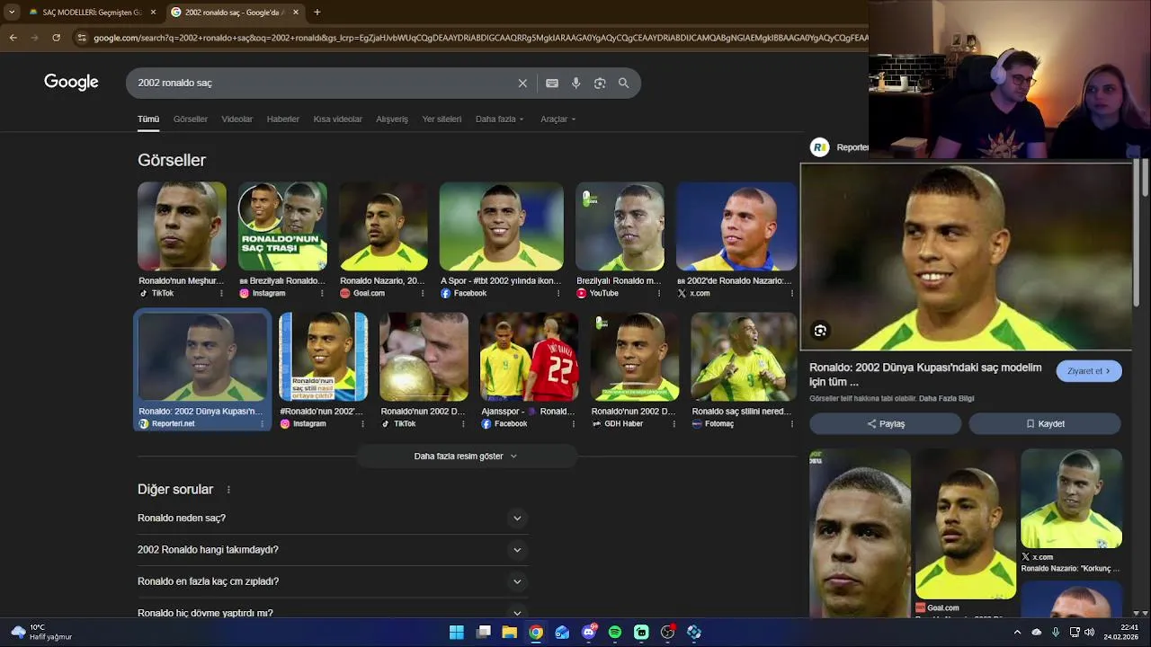Screen dimensions: 1151x647
Task: Start voice search with the microphone icon
Action: pyautogui.click(x=576, y=83)
